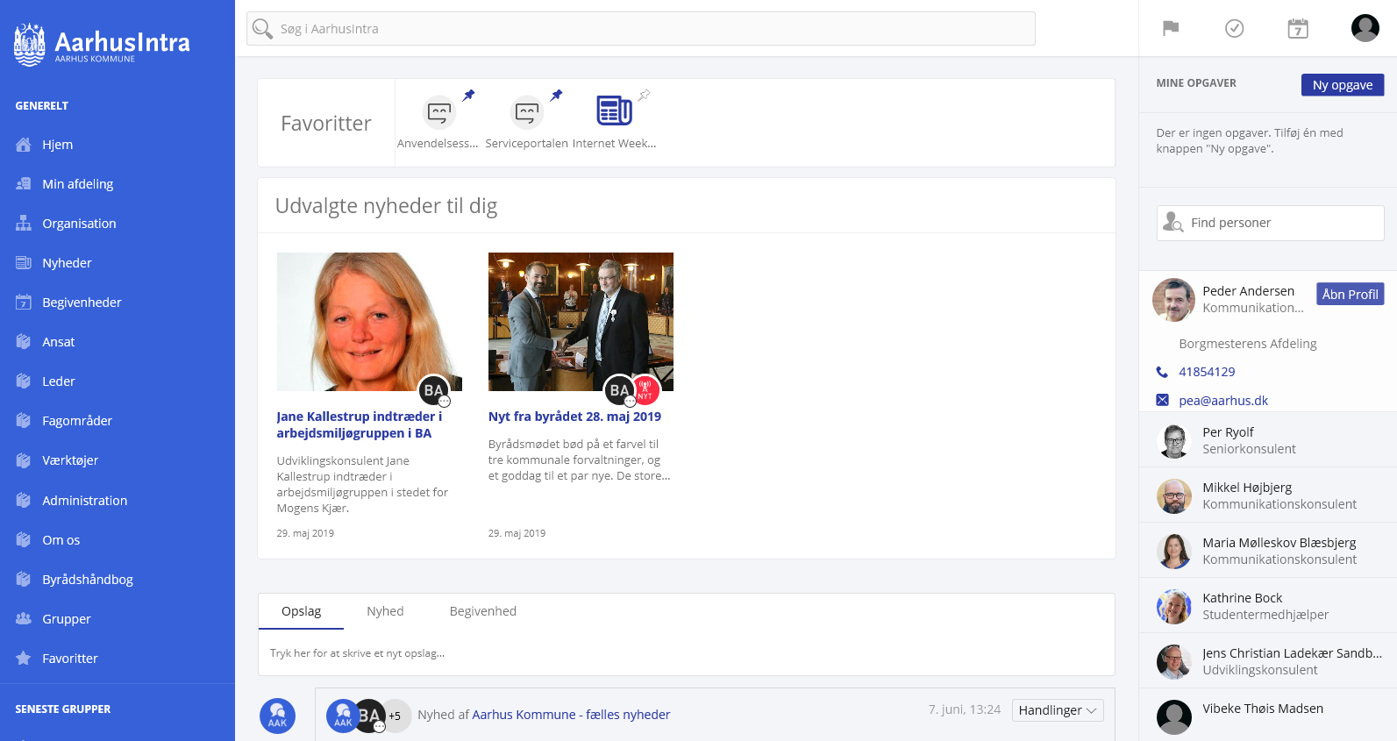Screen dimensions: 1397x741
Task: Unpin Serviceportalen from favorites
Action: [556, 95]
